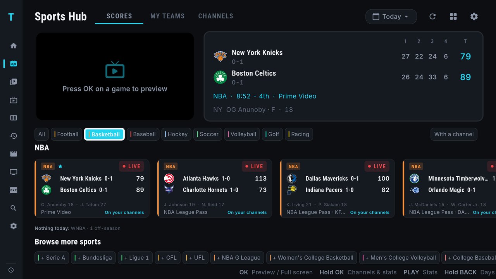
Task: Add NBA G League to sports
Action: point(237,258)
